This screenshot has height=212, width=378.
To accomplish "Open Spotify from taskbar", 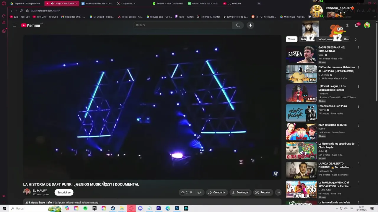I will [x=85, y=208].
